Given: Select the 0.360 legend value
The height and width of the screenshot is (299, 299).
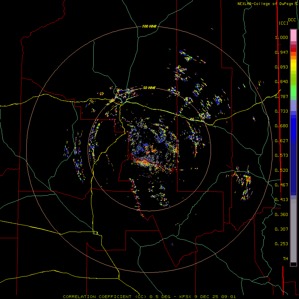Looking at the screenshot, I should (x=281, y=215).
